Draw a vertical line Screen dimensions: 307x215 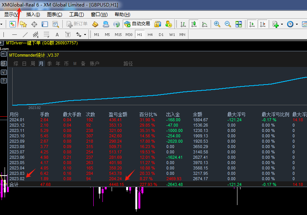pos(4,35)
